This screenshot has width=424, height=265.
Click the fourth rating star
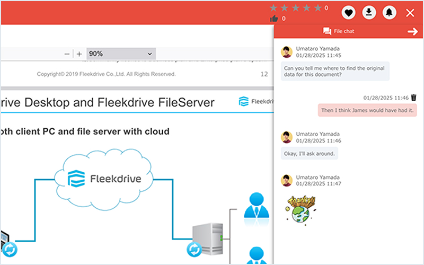point(307,8)
